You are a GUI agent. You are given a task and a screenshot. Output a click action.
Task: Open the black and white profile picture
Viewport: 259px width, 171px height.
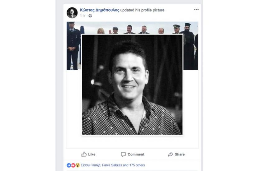(132, 85)
